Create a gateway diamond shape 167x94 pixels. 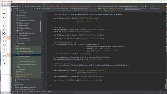(x=4, y=37)
